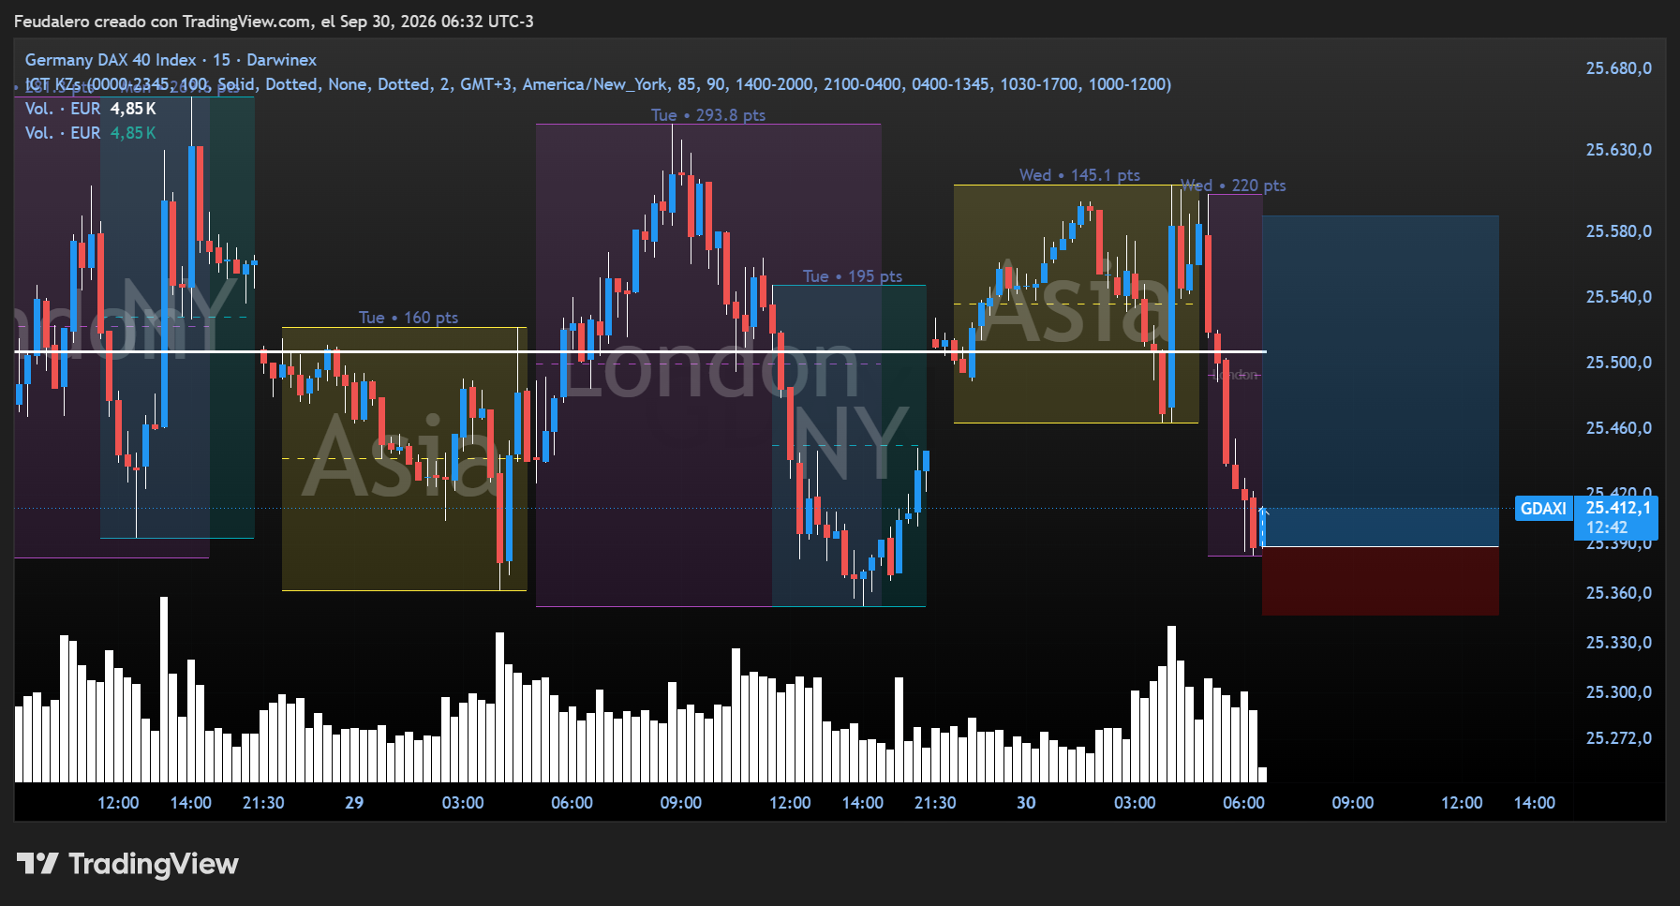The width and height of the screenshot is (1680, 906).
Task: Click the Feudalero creado con TradingView.com header text
Action: coord(274,22)
